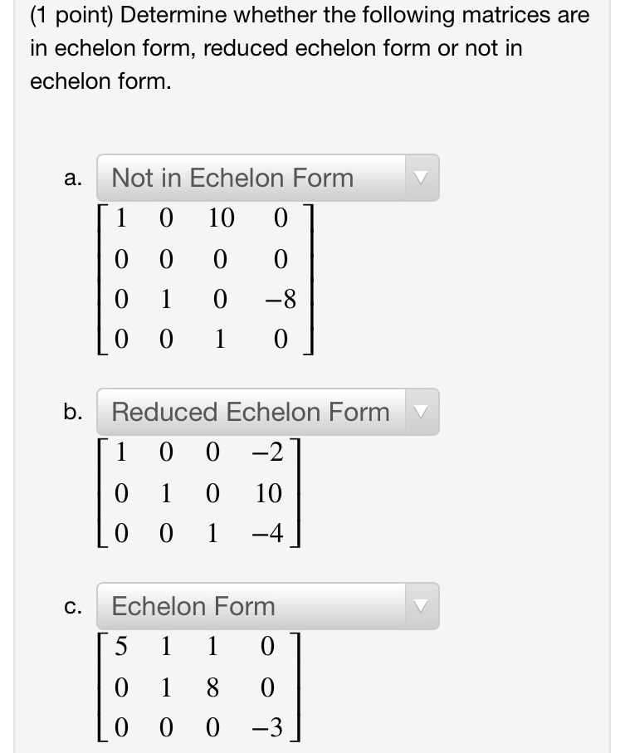Click the chevron arrow on the part c dropdown
Viewport: 625px width, 753px height.
click(421, 607)
